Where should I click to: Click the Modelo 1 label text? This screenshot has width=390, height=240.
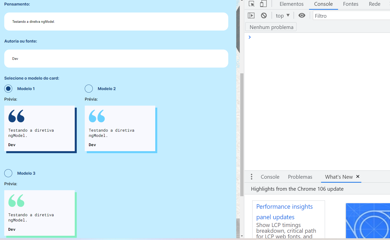[26, 89]
